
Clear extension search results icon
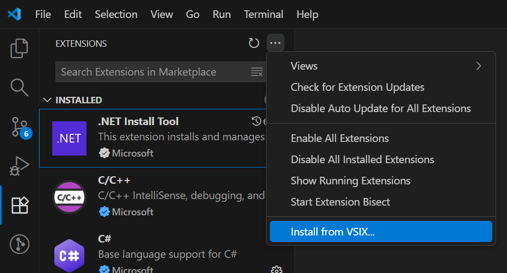pyautogui.click(x=257, y=72)
